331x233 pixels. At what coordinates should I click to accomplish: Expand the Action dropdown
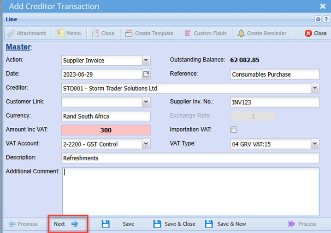146,60
